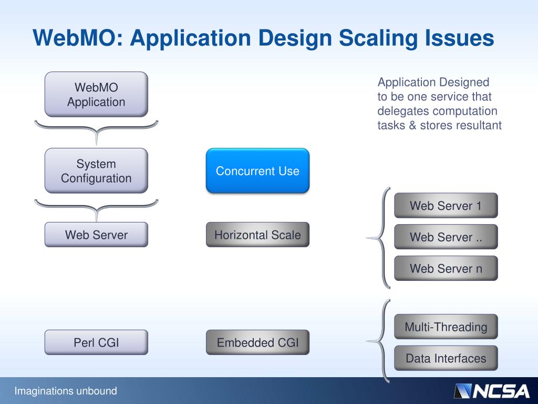Select the System Configuration box

(x=96, y=171)
